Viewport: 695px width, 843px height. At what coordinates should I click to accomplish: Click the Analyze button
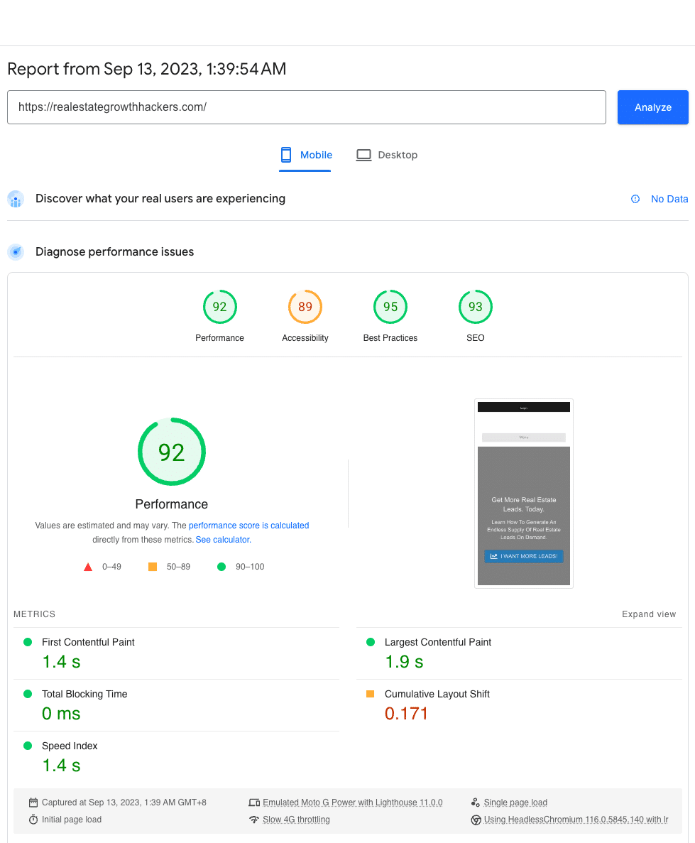pyautogui.click(x=652, y=107)
